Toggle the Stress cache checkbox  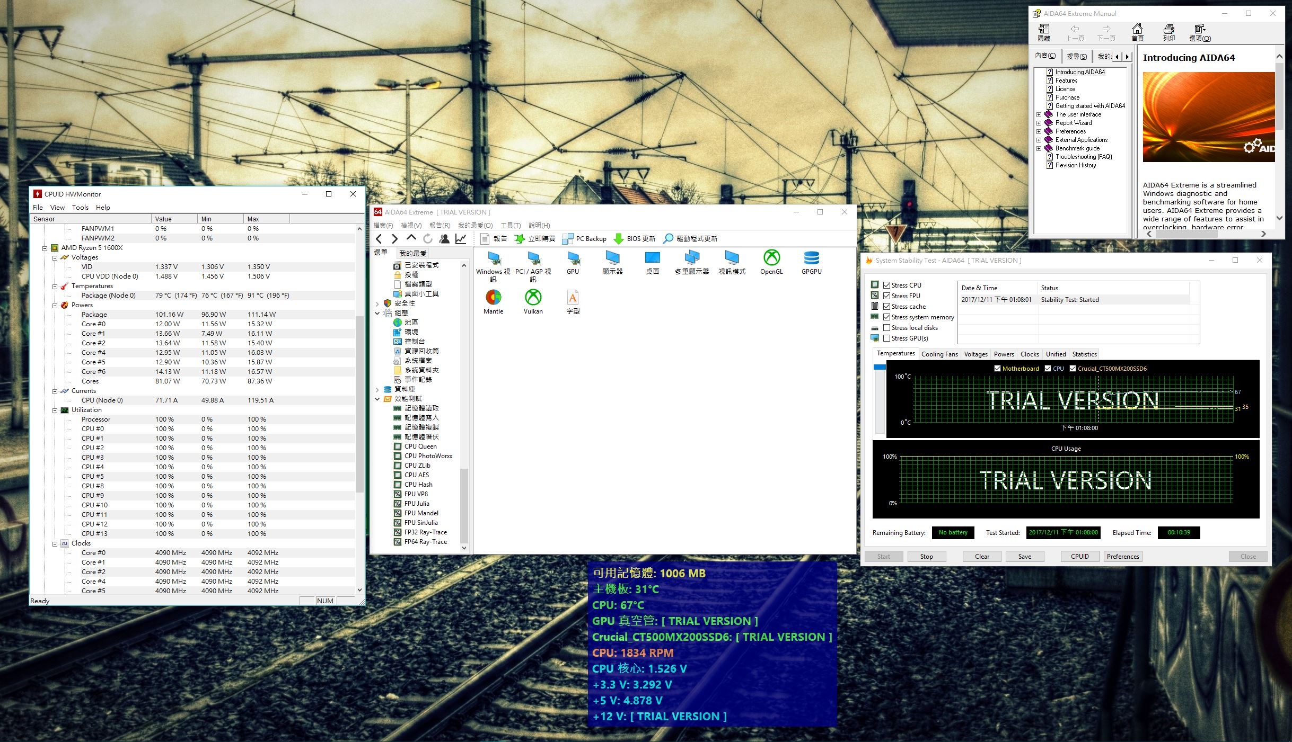click(x=886, y=307)
